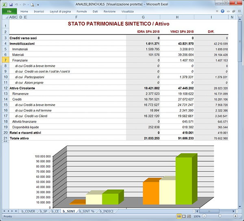Click the 'VINCI SPA 2015' header cell

(x=182, y=32)
